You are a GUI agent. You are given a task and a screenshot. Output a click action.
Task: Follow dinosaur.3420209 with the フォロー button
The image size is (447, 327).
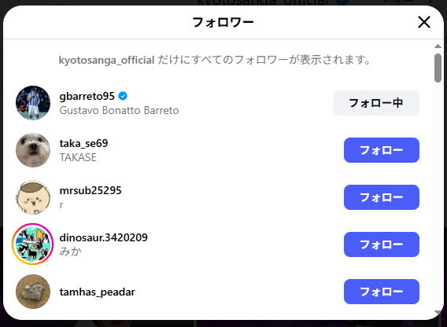pyautogui.click(x=382, y=244)
